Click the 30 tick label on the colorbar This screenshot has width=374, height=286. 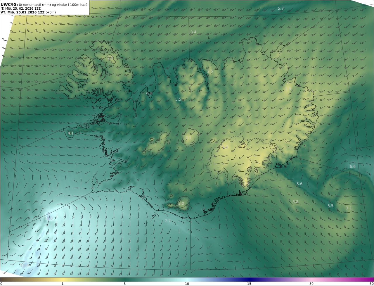point(311,284)
